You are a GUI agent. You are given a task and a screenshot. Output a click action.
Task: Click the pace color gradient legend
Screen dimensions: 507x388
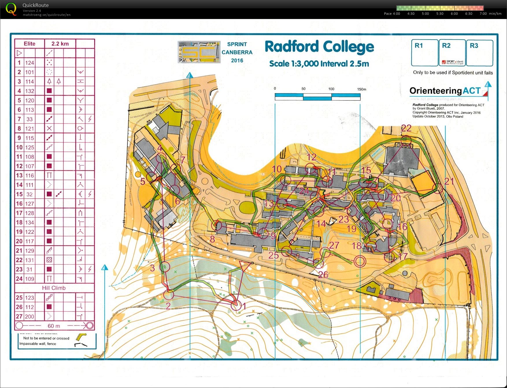440,8
